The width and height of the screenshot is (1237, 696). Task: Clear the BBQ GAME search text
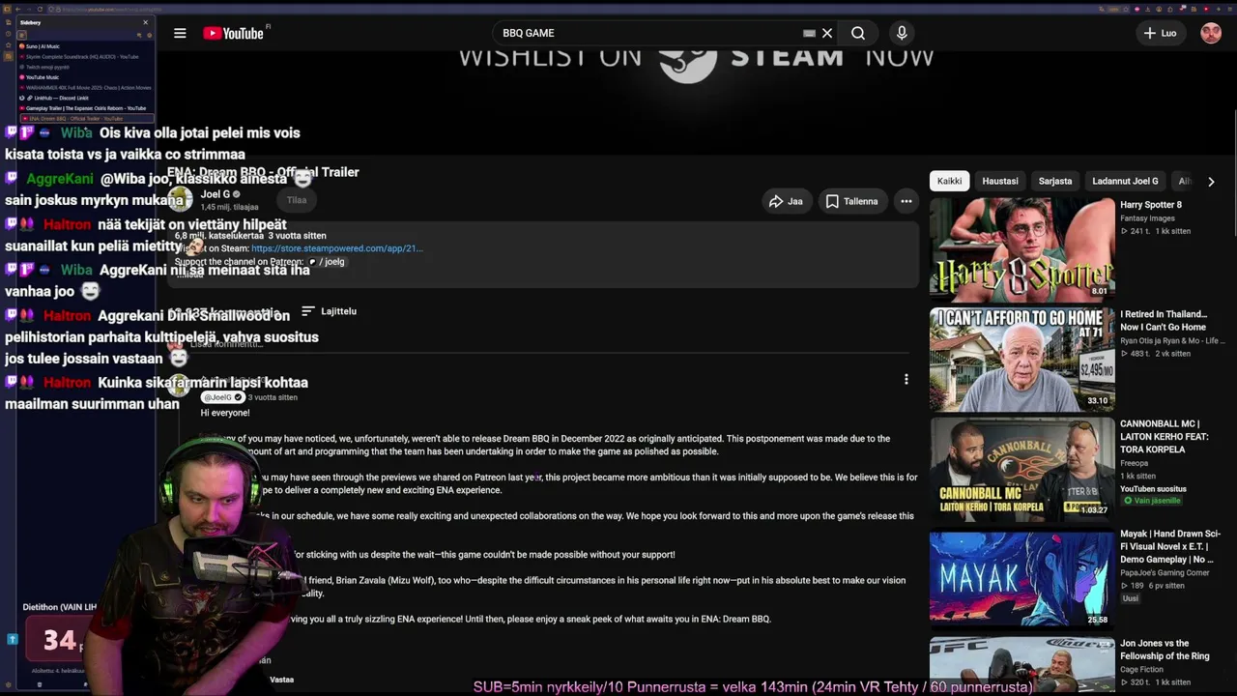pyautogui.click(x=827, y=33)
